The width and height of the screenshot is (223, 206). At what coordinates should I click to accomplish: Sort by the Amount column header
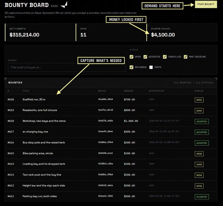pos(129,91)
